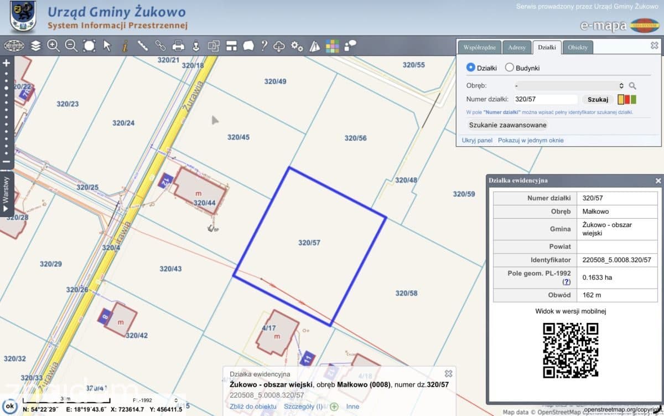The image size is (664, 416).
Task: Activate the zoom out magnifier tool
Action: click(x=71, y=46)
